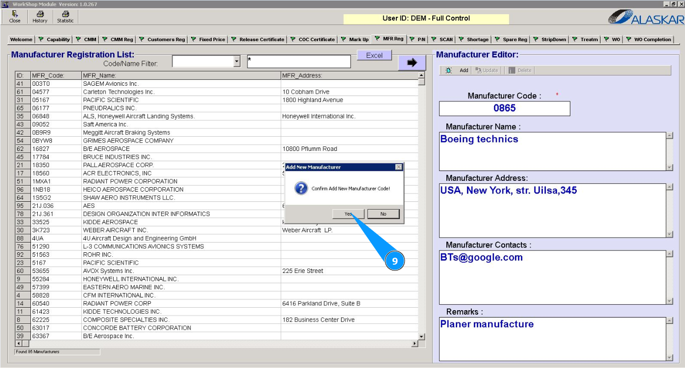The width and height of the screenshot is (685, 368).
Task: Click the Manufacturer Code field showing 0865
Action: (x=504, y=108)
